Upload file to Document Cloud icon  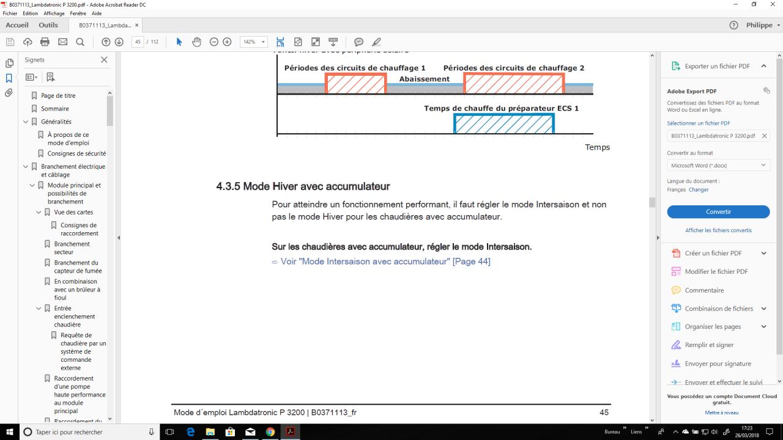[x=28, y=42]
